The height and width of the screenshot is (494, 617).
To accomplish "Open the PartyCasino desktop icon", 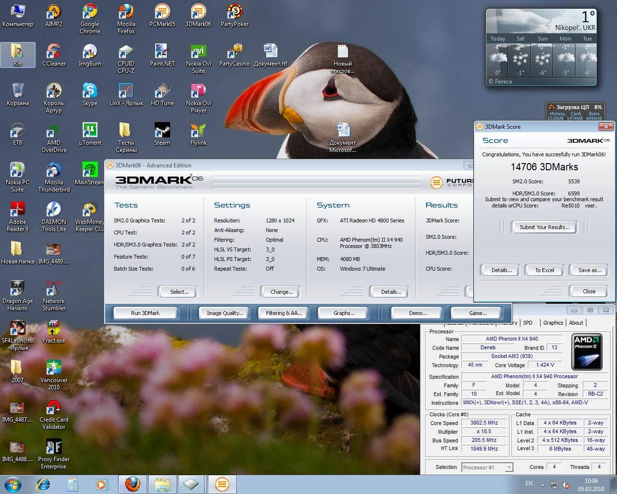I will click(234, 55).
